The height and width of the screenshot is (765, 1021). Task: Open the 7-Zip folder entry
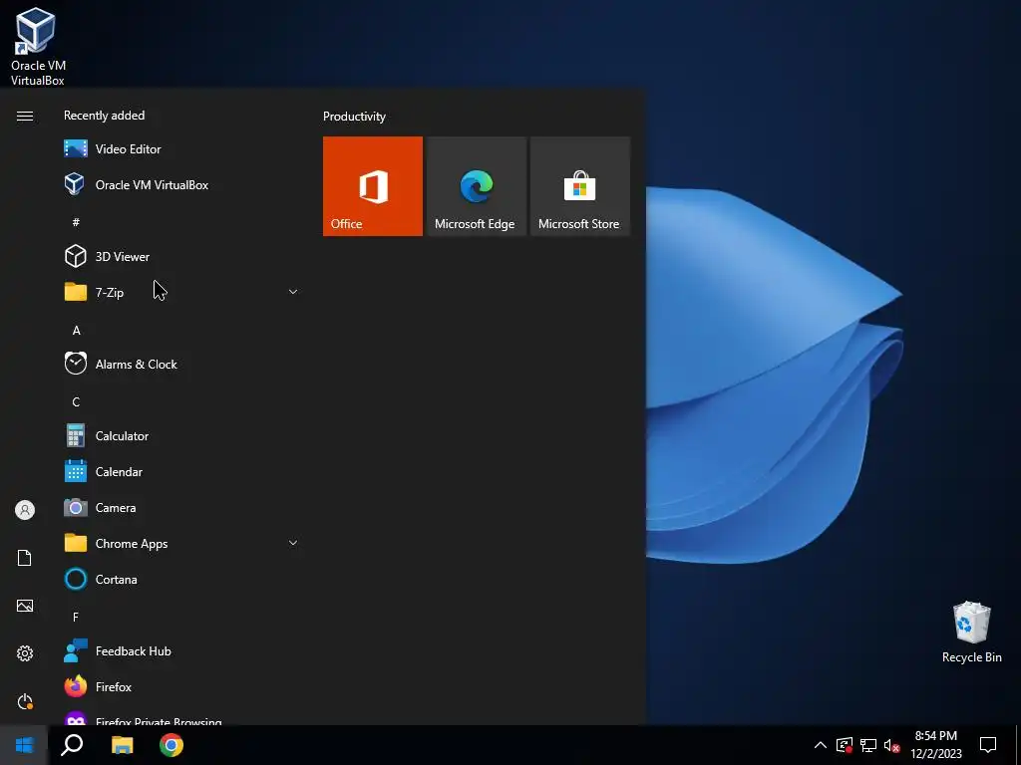tap(182, 292)
